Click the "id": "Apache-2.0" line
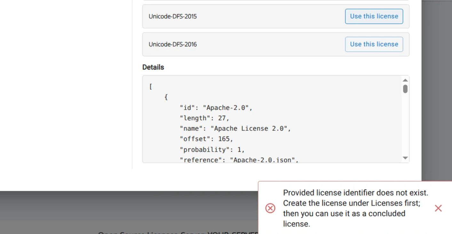452x234 pixels. [x=216, y=108]
